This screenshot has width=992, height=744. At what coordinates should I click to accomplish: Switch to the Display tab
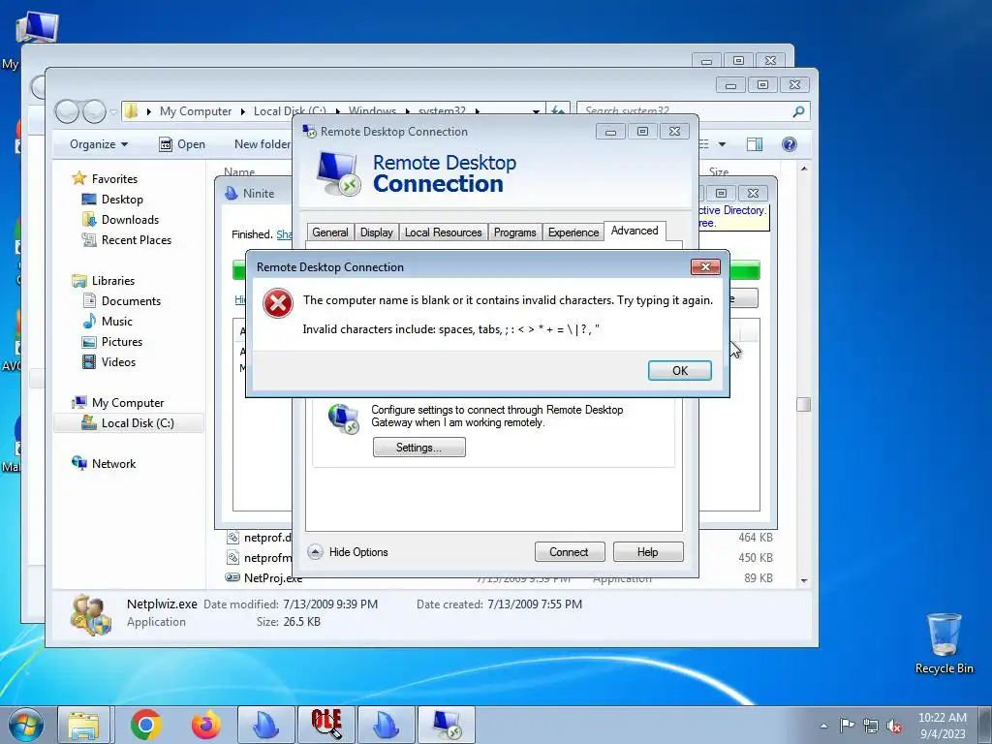pos(377,232)
